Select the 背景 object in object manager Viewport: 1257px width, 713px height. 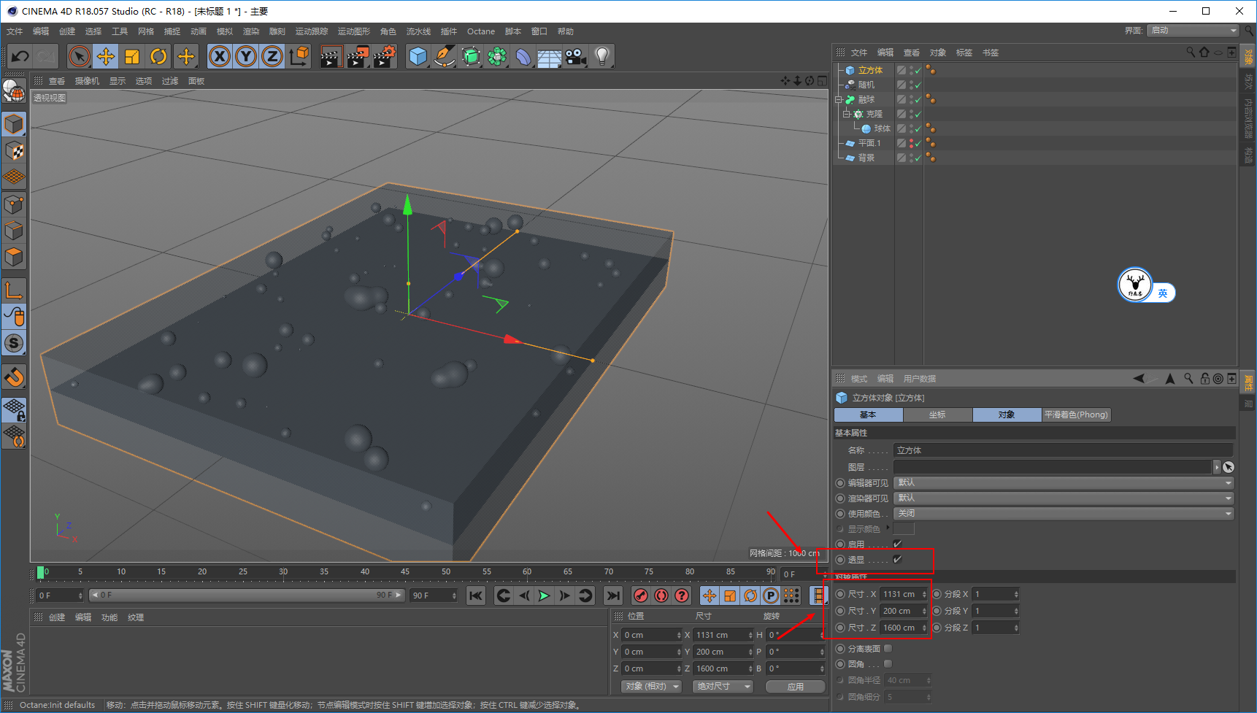point(866,158)
